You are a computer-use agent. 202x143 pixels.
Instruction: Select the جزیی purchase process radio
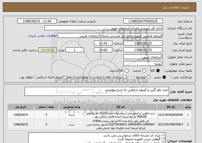coord(164,77)
